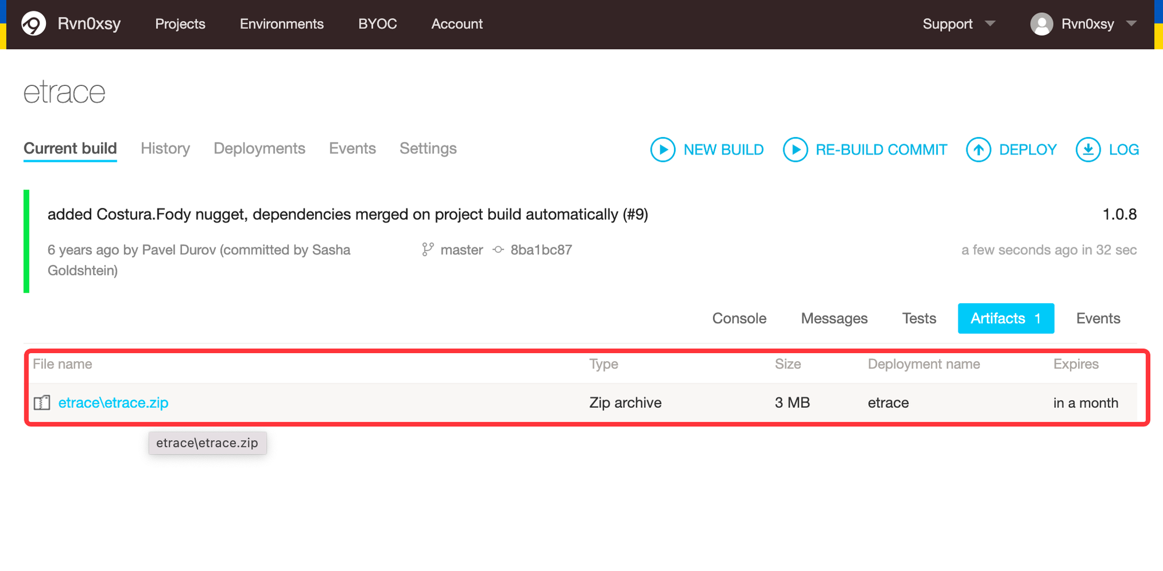Open the Deployments tab

pyautogui.click(x=259, y=149)
